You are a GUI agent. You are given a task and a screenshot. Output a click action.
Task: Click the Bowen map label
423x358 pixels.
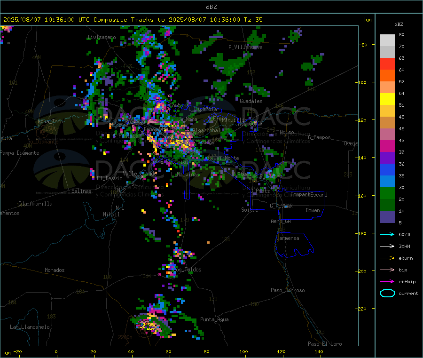[313, 210]
